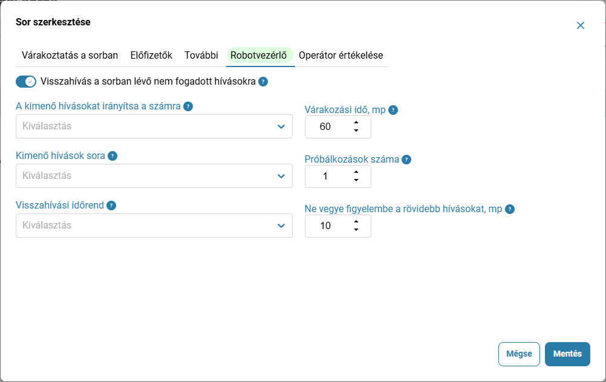Click the Ne vegye figyelembe number field
The height and width of the screenshot is (382, 606).
(338, 226)
